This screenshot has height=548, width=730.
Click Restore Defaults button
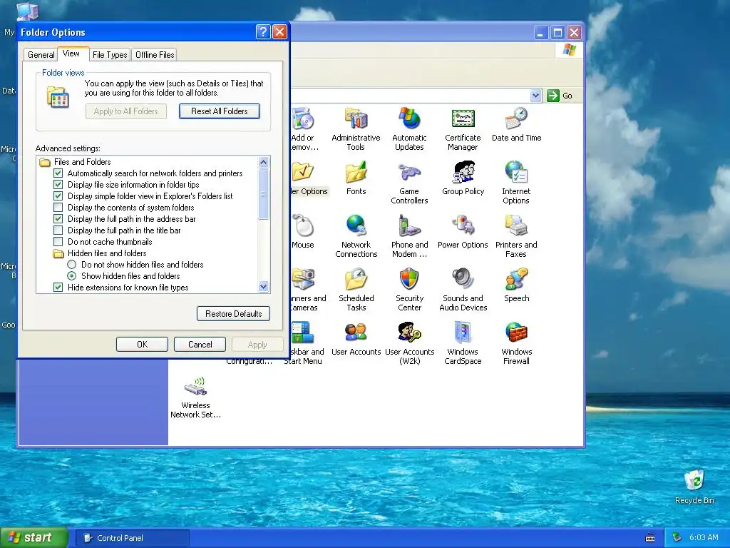(234, 314)
